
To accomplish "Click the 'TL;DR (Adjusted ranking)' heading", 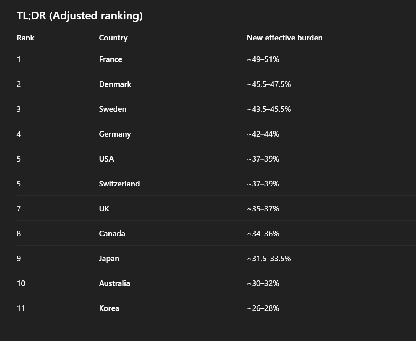I will pyautogui.click(x=79, y=16).
